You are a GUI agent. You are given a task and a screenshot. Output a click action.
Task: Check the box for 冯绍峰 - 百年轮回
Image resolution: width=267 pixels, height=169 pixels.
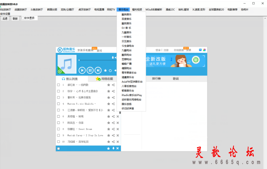click(59, 142)
